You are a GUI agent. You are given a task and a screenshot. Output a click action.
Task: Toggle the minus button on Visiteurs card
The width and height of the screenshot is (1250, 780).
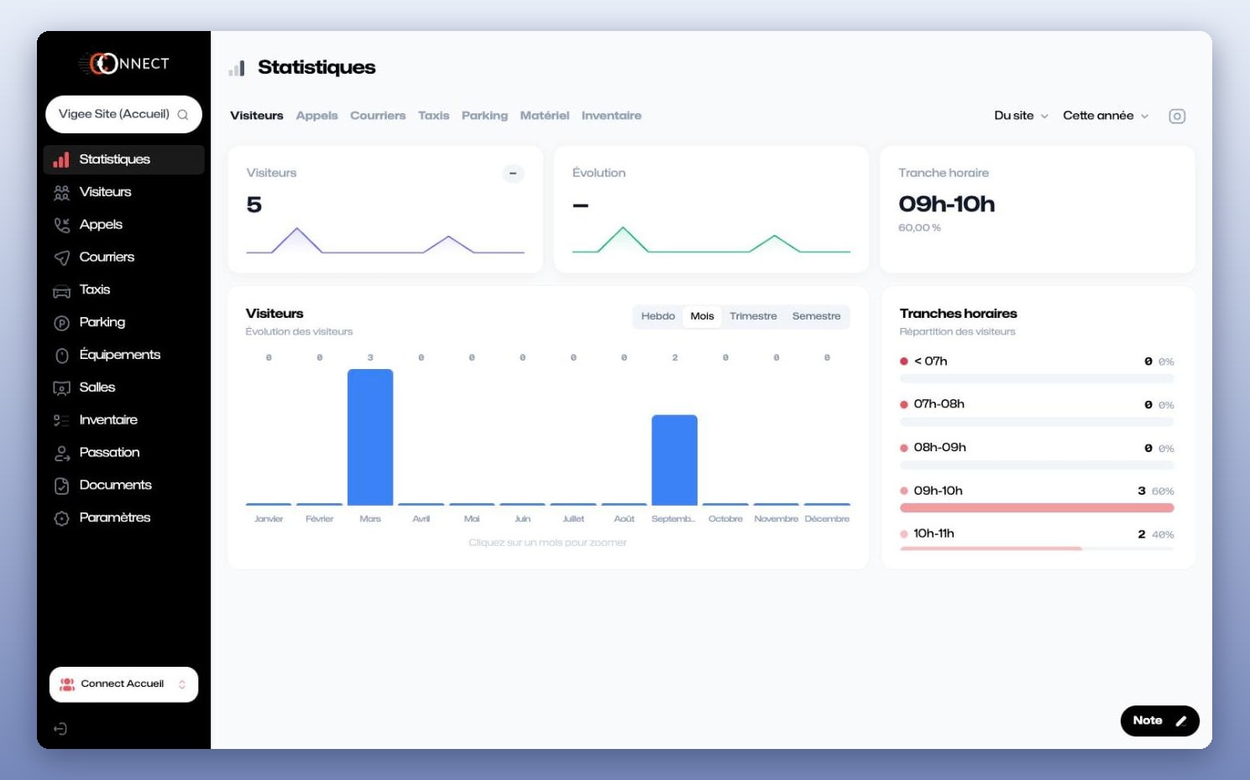513,174
